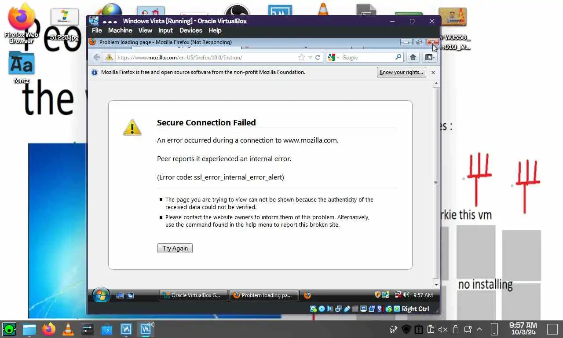Click the show desktop button on host panel
This screenshot has height=338, width=563.
point(552,329)
